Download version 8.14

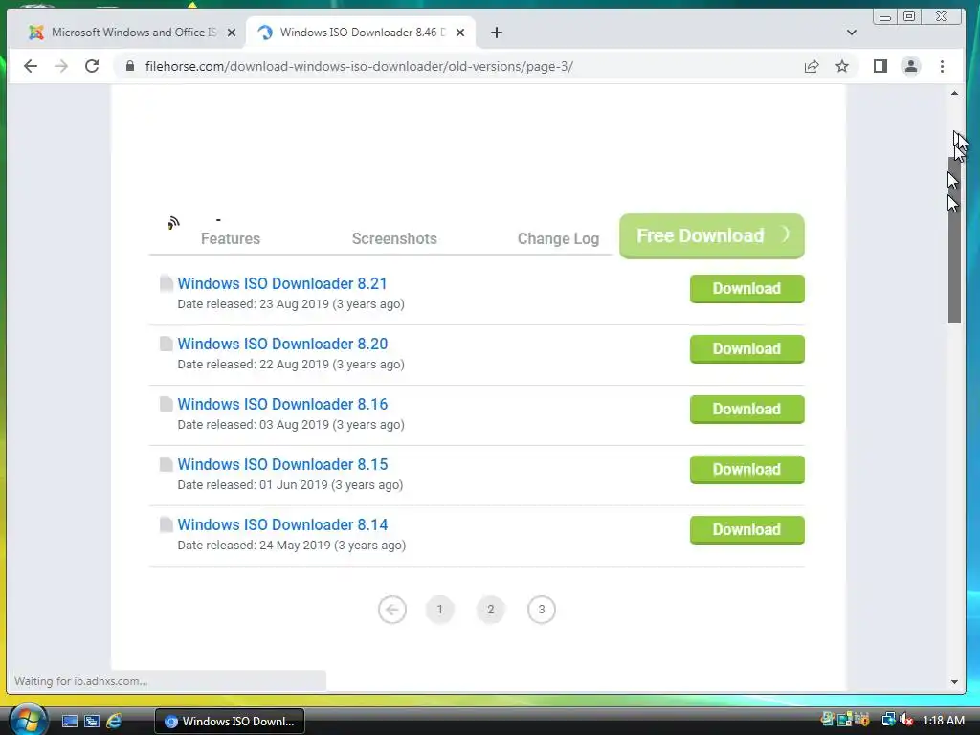[746, 530]
